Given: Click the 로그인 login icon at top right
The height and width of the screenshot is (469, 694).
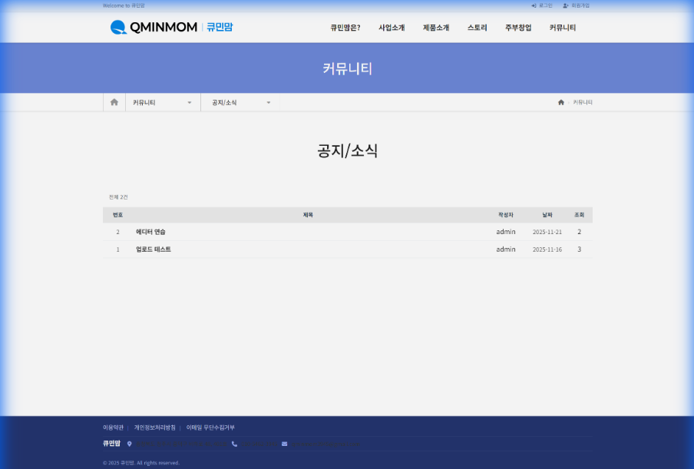Looking at the screenshot, I should (535, 5).
